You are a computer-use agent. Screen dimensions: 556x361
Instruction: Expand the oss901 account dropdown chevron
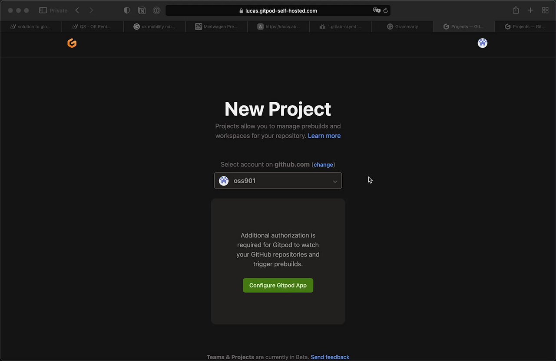tap(335, 181)
